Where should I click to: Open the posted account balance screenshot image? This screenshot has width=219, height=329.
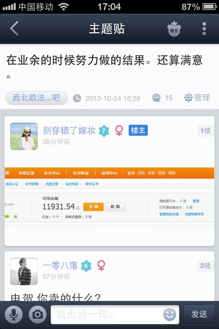(109, 198)
